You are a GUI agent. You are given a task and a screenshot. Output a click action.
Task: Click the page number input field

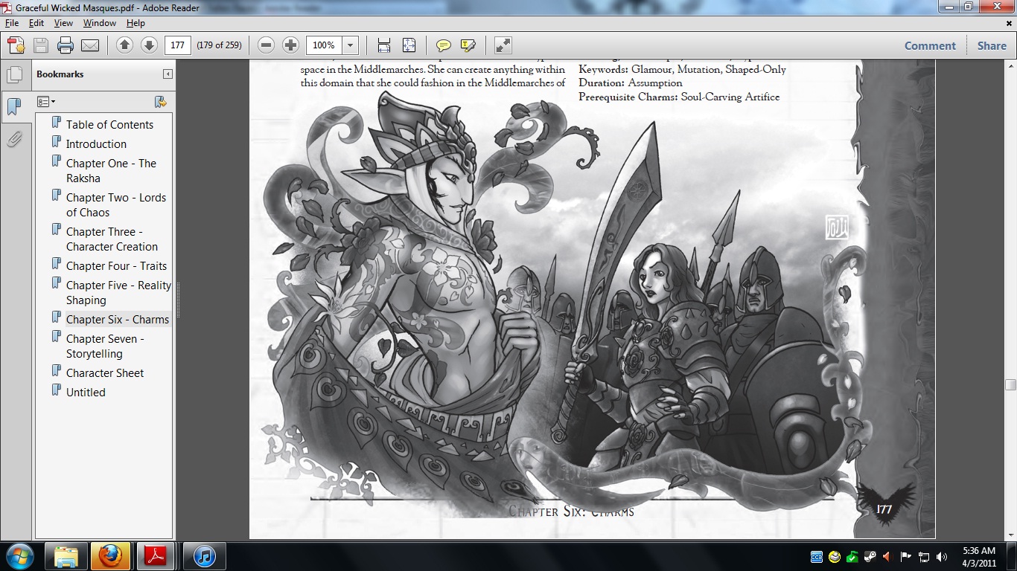pos(177,45)
